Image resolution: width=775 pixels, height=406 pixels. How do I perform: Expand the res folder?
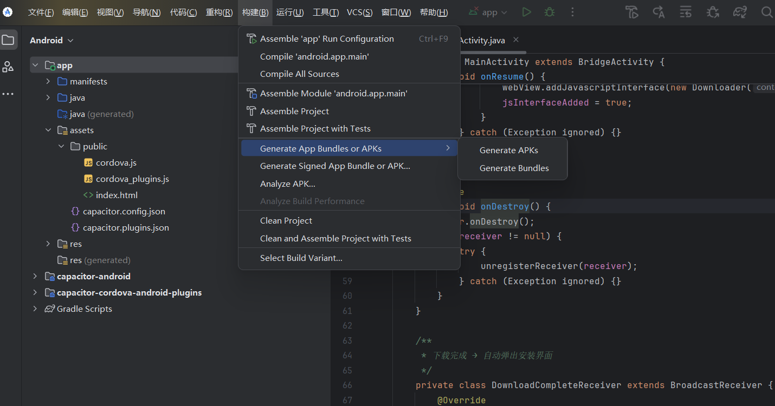point(48,244)
